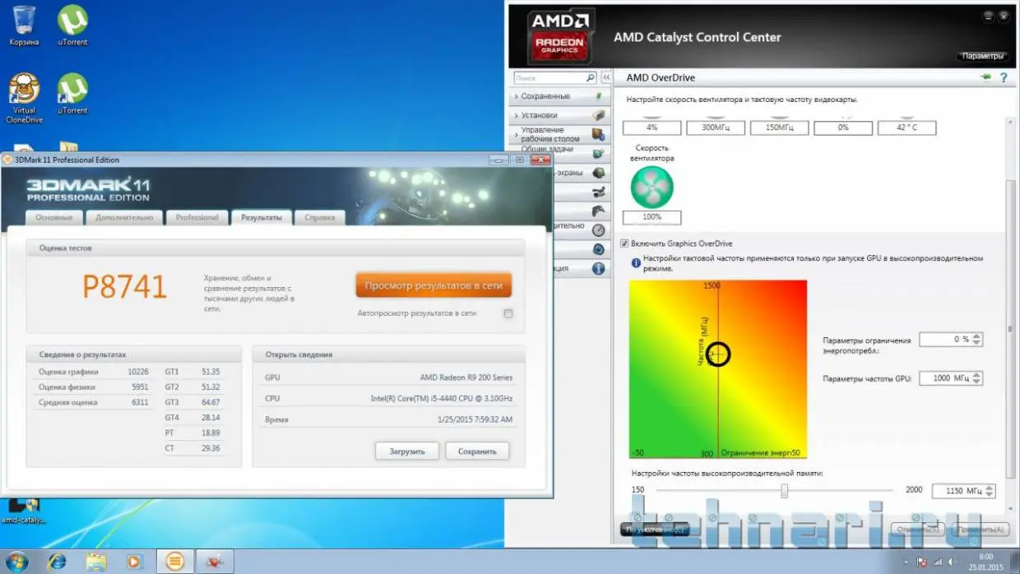The image size is (1020, 574).
Task: Click the 300МГц GPU clock readout
Action: [715, 127]
